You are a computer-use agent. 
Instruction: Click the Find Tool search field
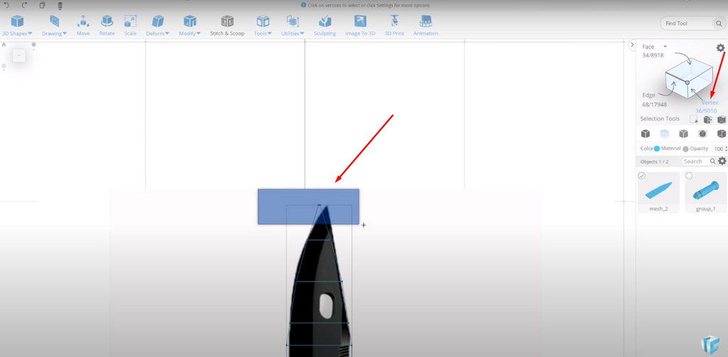pos(686,23)
